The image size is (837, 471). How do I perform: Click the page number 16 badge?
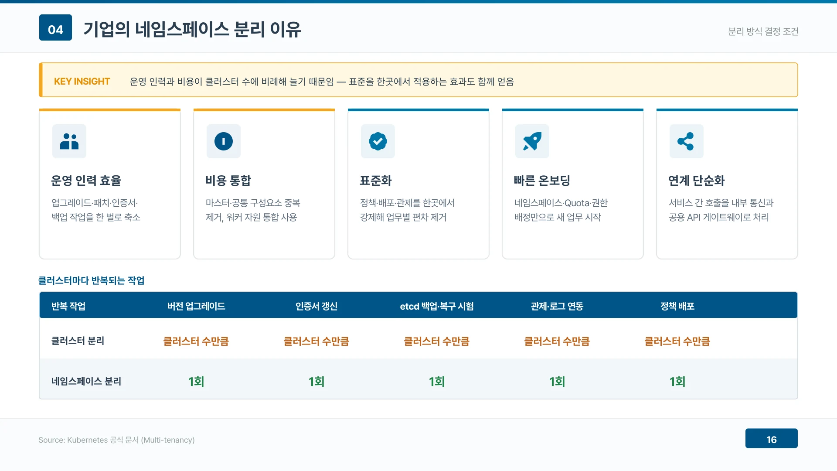coord(771,438)
